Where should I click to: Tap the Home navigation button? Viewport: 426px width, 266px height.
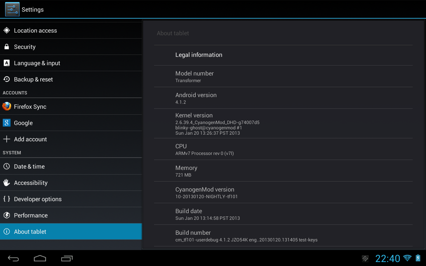[40, 258]
